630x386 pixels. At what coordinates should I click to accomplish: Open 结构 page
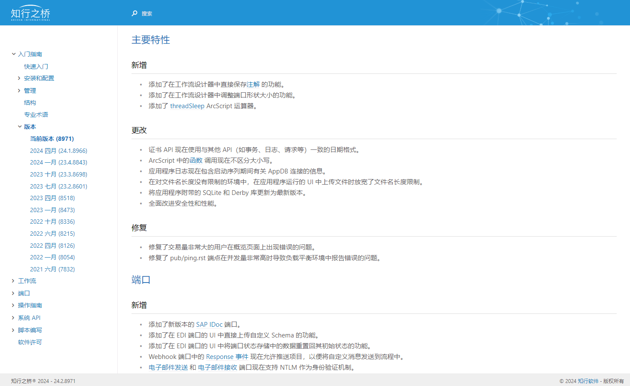(x=30, y=103)
